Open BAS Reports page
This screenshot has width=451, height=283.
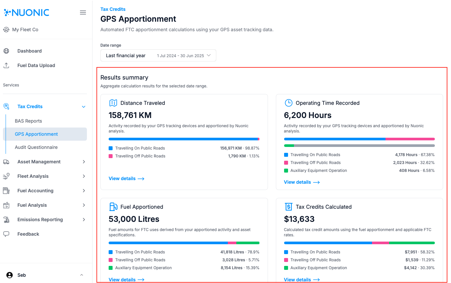tap(28, 121)
